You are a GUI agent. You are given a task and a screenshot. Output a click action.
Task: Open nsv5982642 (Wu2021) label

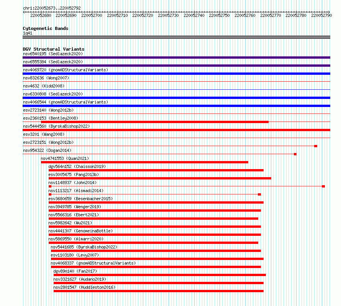[x=70, y=223]
